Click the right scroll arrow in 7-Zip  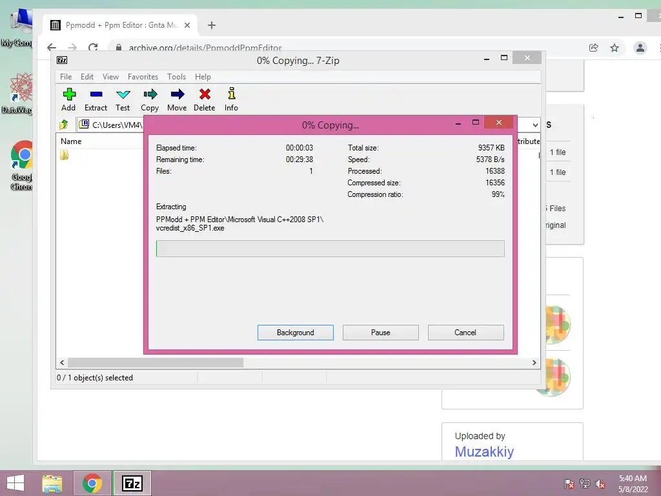point(534,362)
